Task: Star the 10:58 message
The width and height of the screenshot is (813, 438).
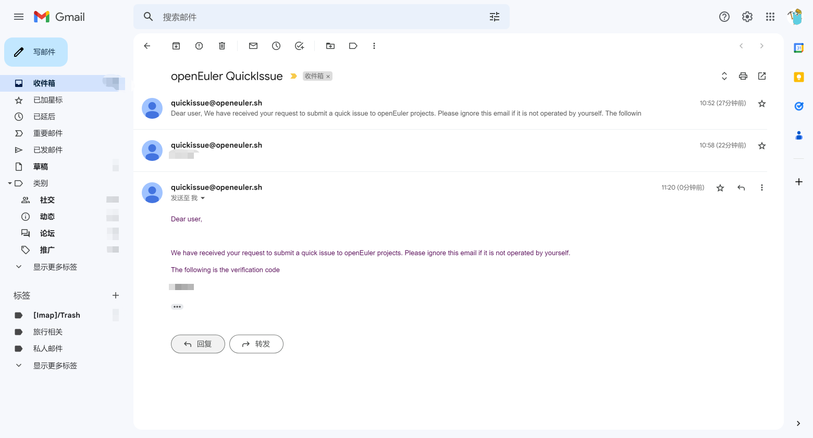Action: (x=762, y=146)
